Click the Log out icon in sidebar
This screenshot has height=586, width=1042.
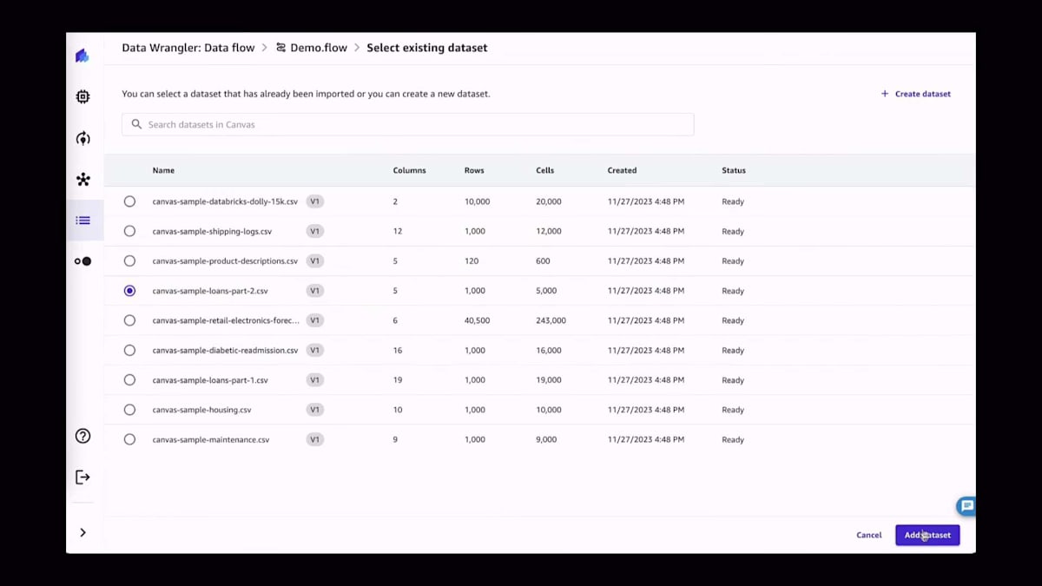click(82, 477)
